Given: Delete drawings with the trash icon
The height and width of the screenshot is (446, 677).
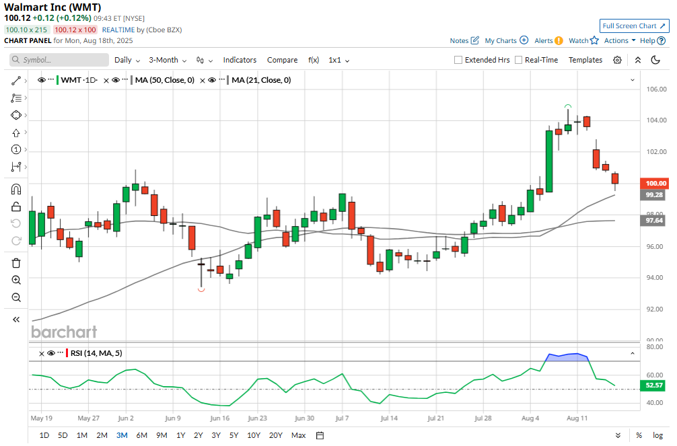Looking at the screenshot, I should pos(16,263).
